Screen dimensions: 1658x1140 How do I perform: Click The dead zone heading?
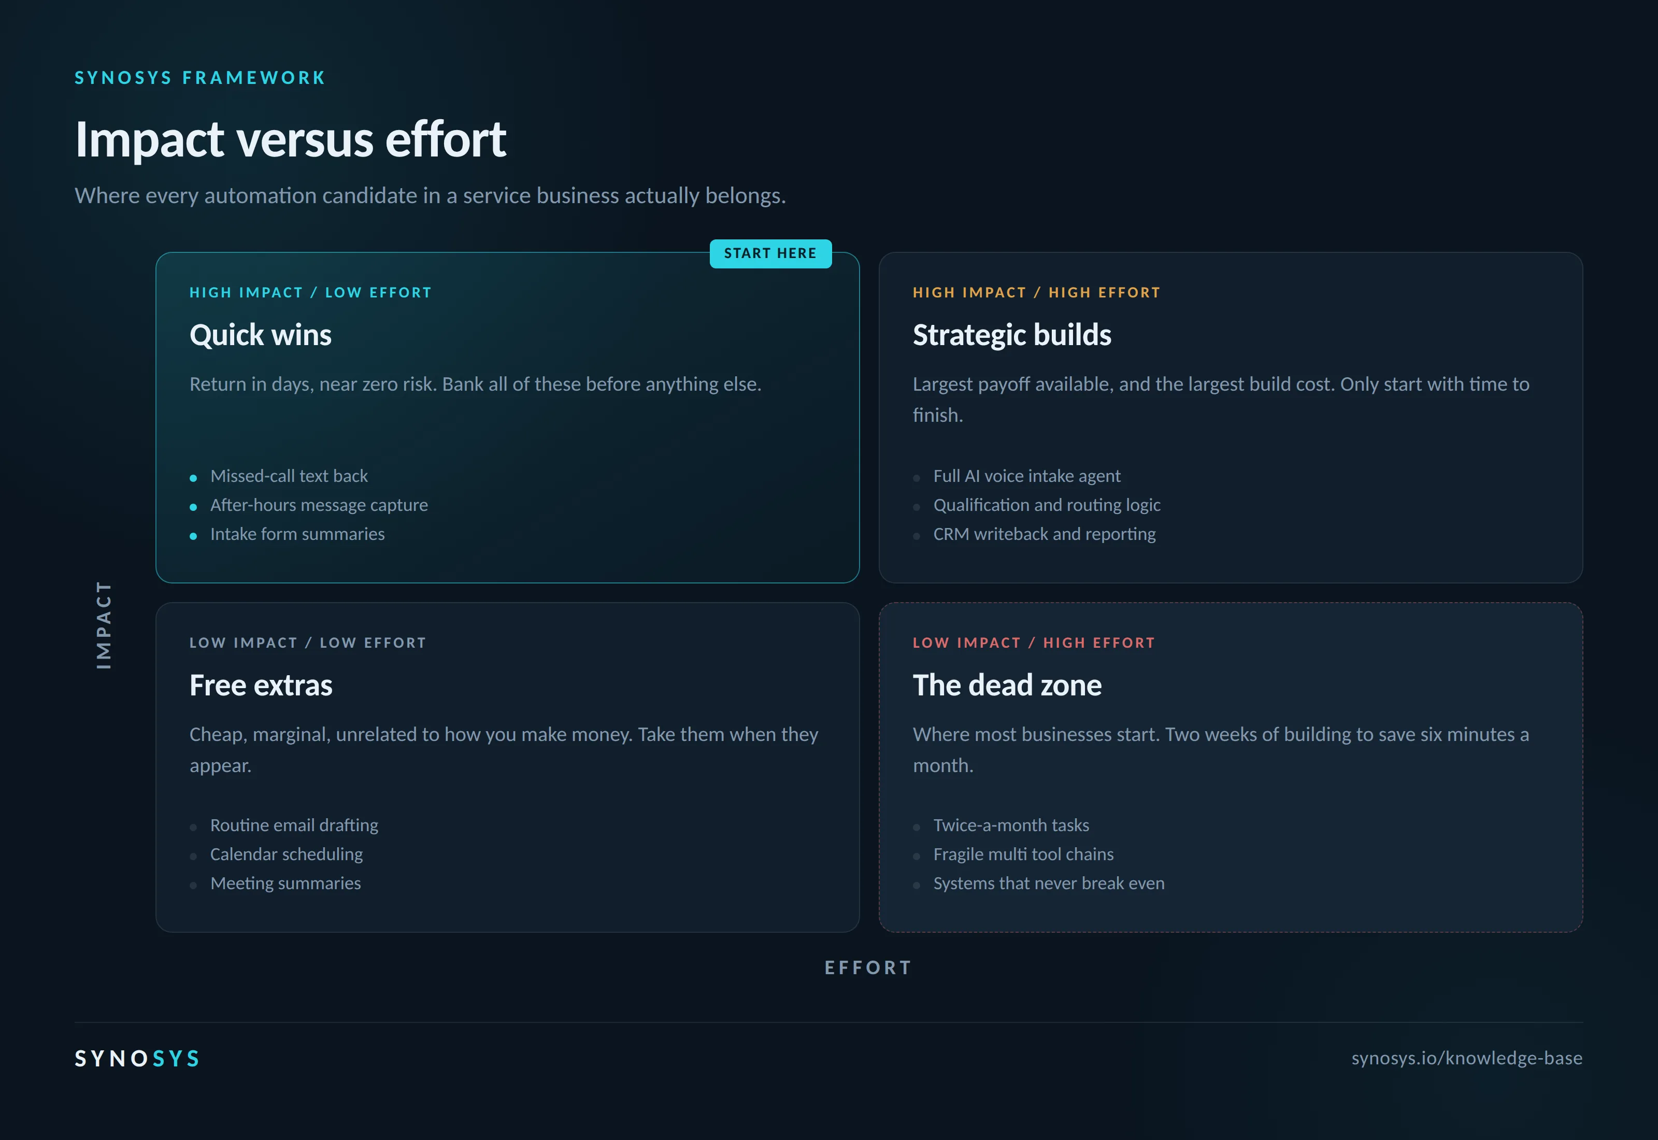[1007, 685]
